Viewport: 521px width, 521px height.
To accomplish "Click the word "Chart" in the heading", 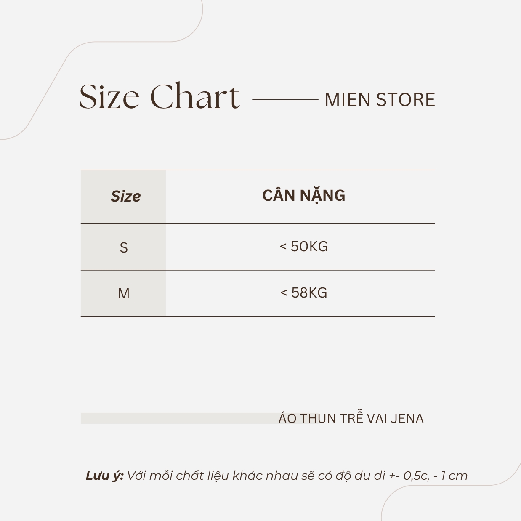I will pos(195,97).
